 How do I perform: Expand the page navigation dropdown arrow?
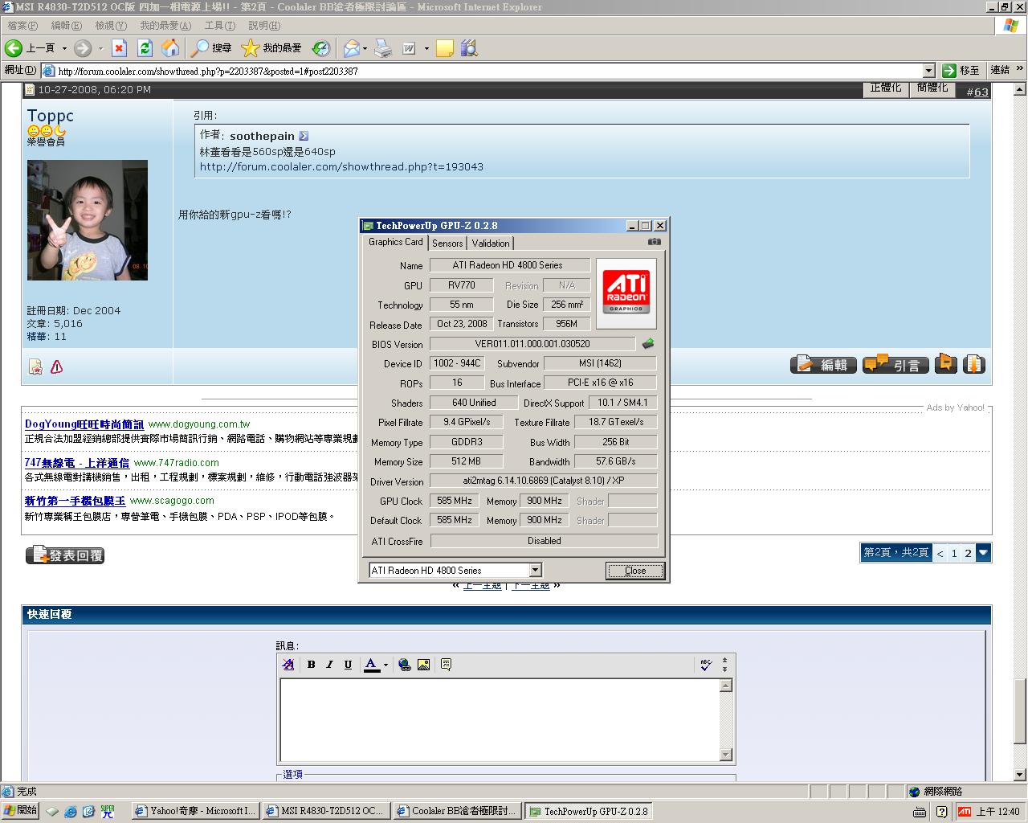tap(983, 553)
